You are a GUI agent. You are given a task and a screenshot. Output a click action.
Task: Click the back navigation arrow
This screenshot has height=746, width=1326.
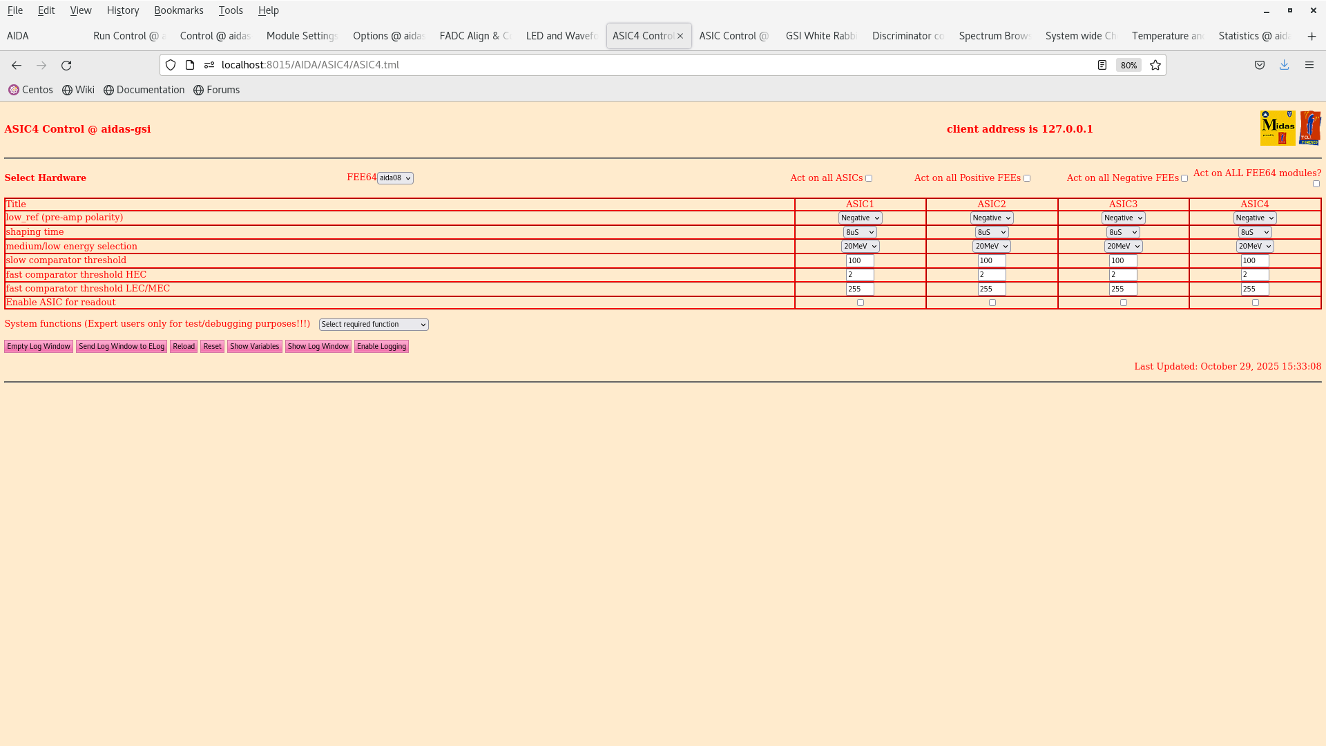coord(17,65)
